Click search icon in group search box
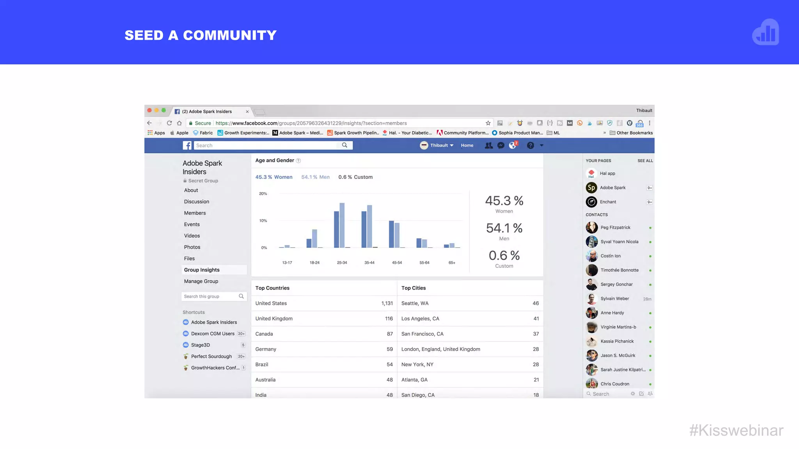The height and width of the screenshot is (449, 799). (241, 296)
